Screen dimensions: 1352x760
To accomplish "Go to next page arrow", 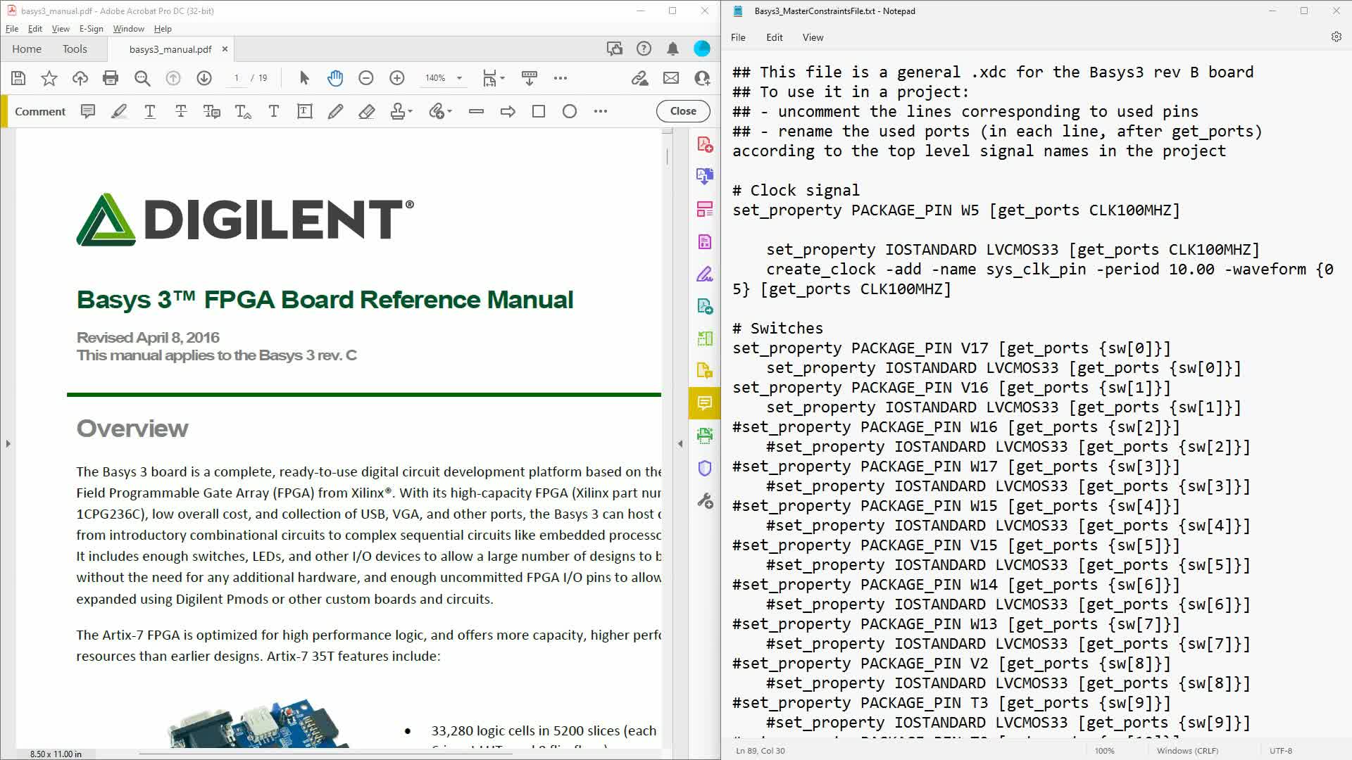I will point(204,78).
